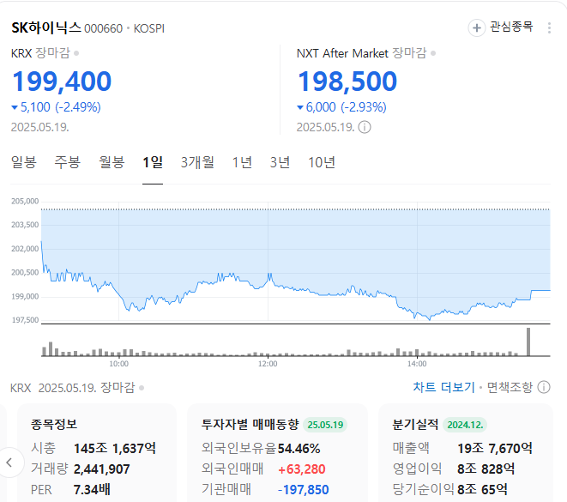Switch chart to 월봉 tab
567x502 pixels.
(112, 162)
